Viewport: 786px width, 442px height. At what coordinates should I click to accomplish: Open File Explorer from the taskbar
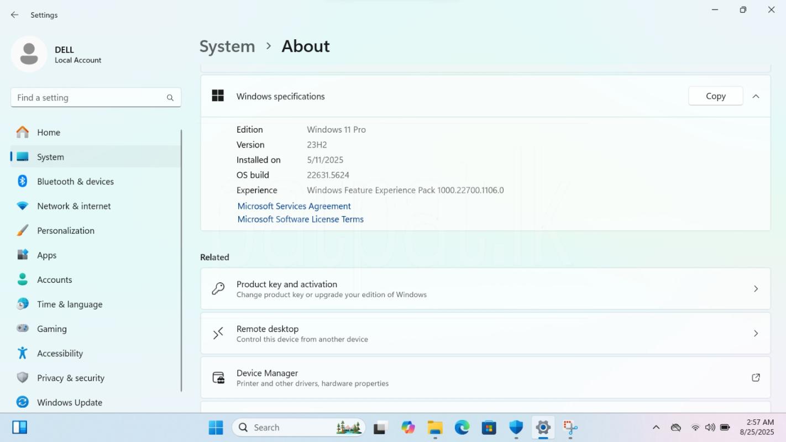[x=435, y=427]
